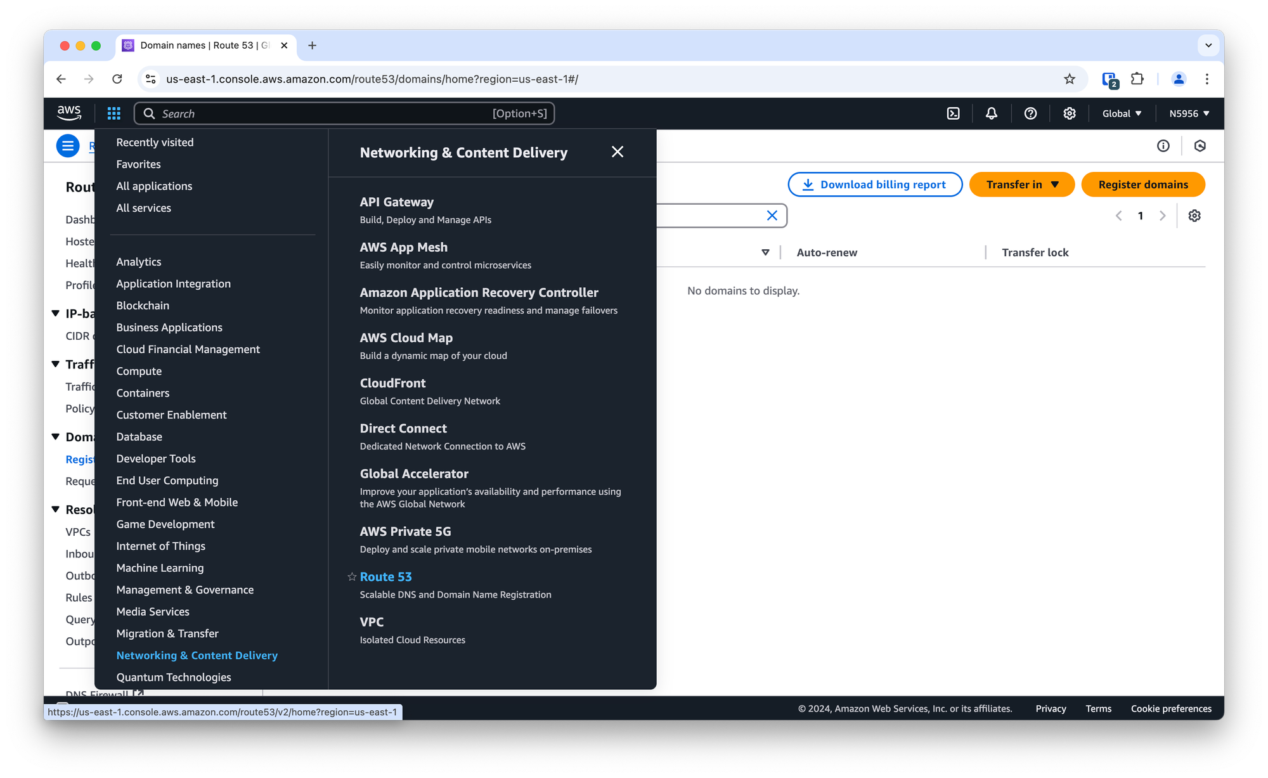1268x778 pixels.
Task: Toggle the blue hamburger navigation menu
Action: 68,146
